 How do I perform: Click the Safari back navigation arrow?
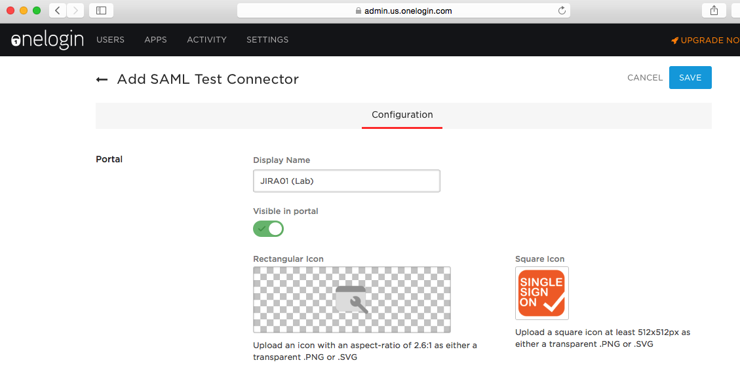click(x=58, y=10)
